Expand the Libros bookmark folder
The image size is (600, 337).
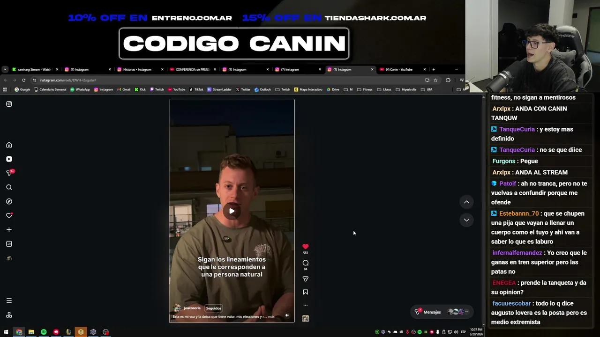[384, 89]
